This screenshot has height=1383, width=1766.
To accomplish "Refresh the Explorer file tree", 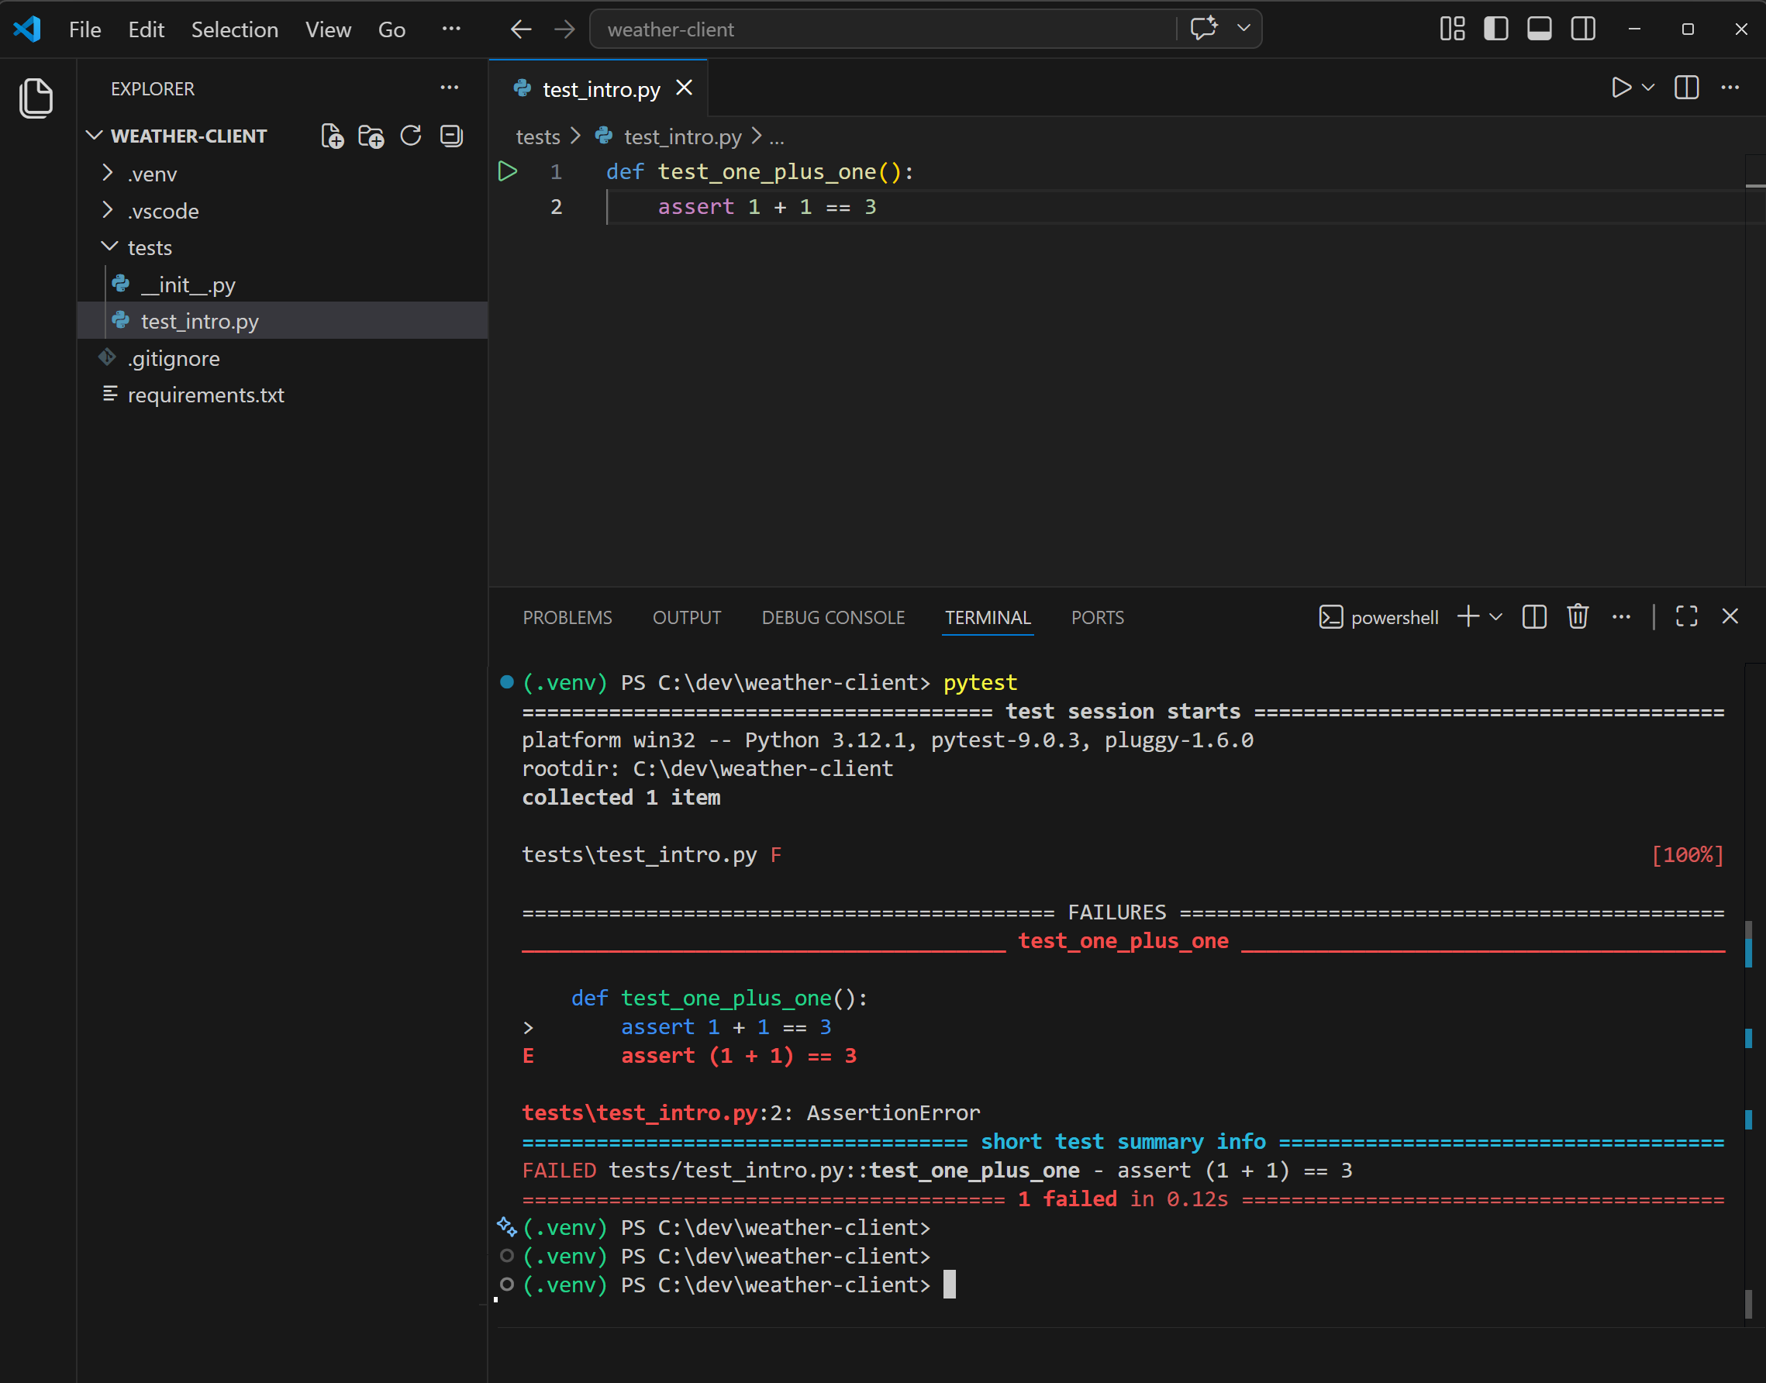I will 412,135.
